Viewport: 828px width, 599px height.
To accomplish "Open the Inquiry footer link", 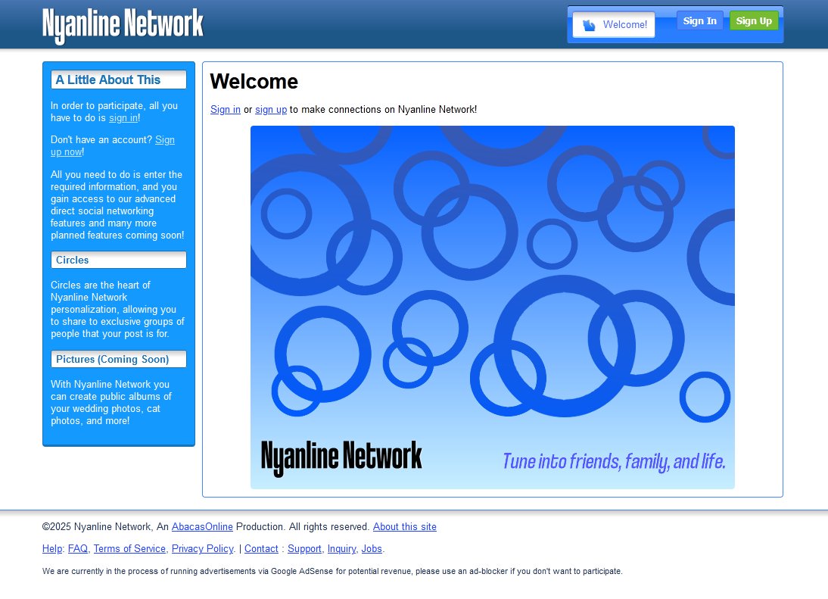I will [x=341, y=548].
